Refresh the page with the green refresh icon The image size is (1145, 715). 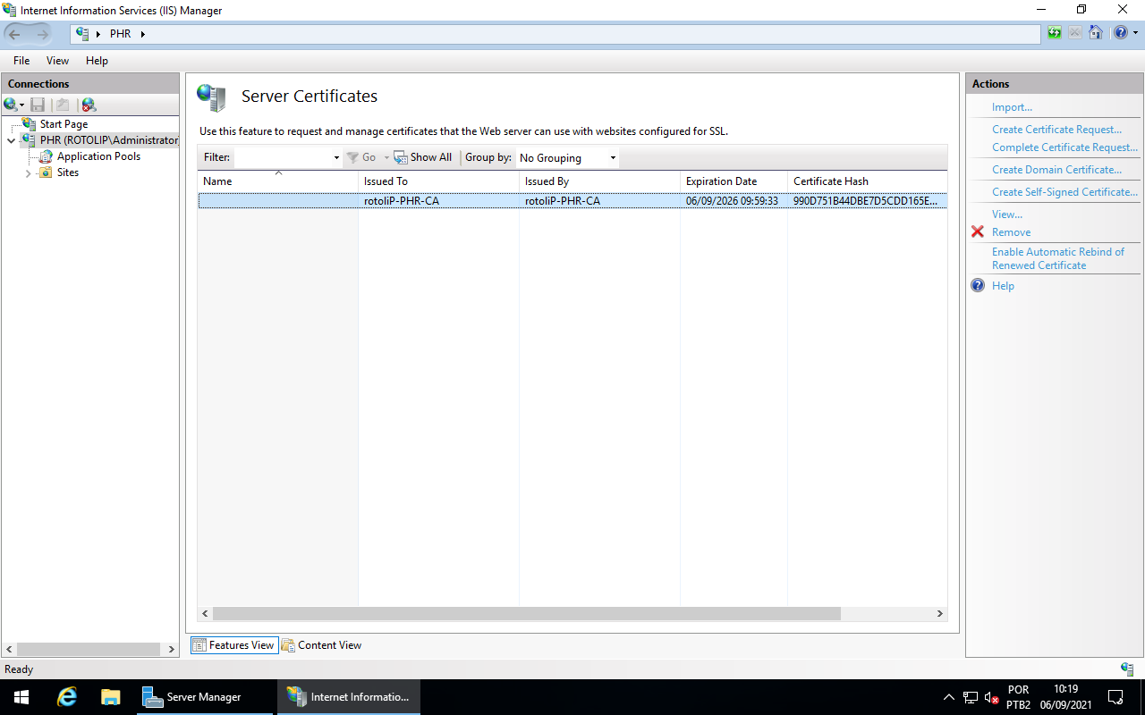[1054, 32]
